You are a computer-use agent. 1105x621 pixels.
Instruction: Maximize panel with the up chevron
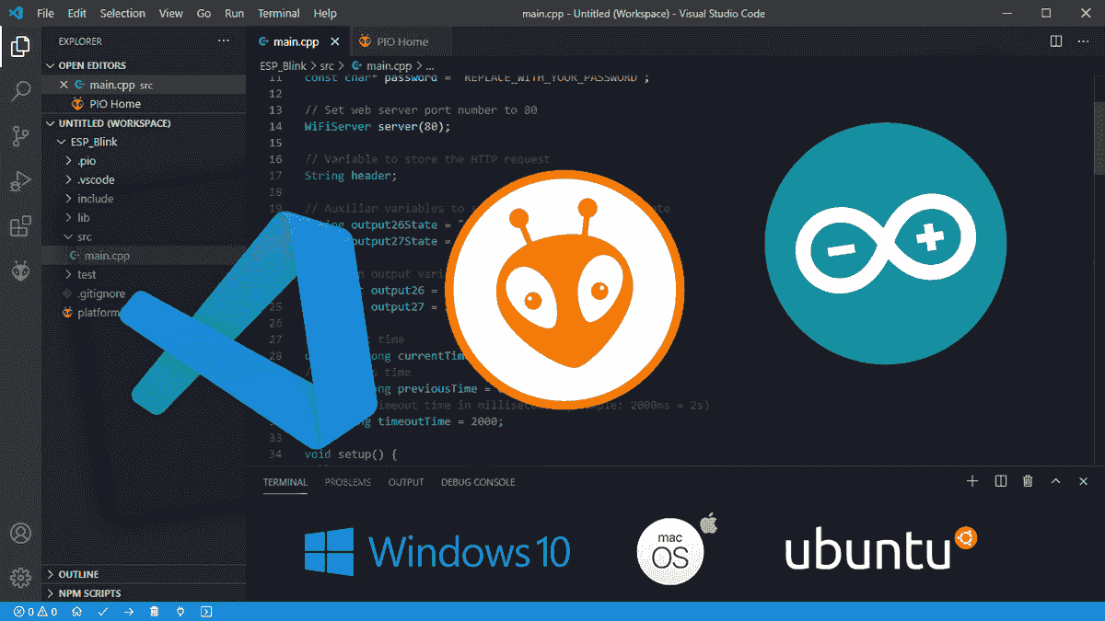point(1056,481)
